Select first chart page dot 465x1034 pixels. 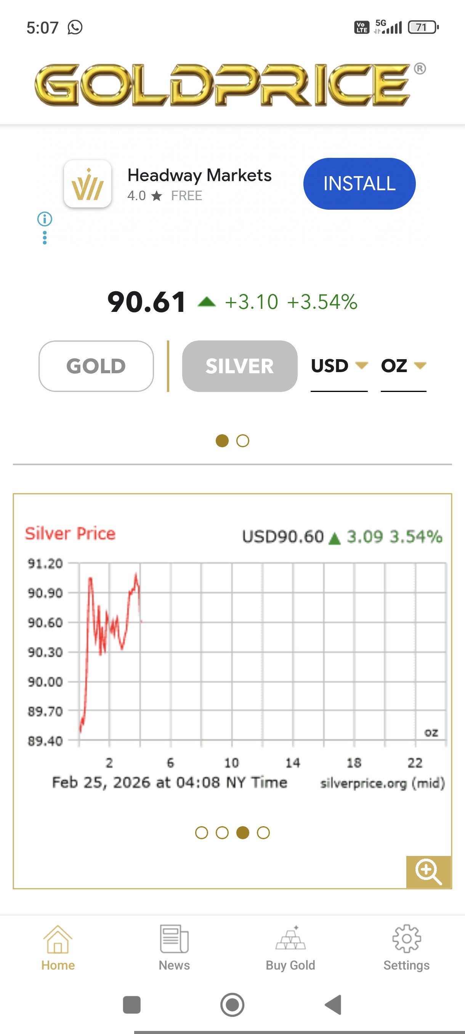click(201, 833)
